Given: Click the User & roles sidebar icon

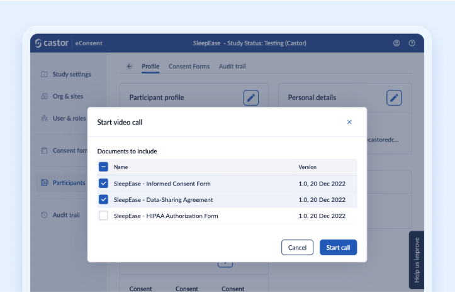Looking at the screenshot, I should 44,118.
